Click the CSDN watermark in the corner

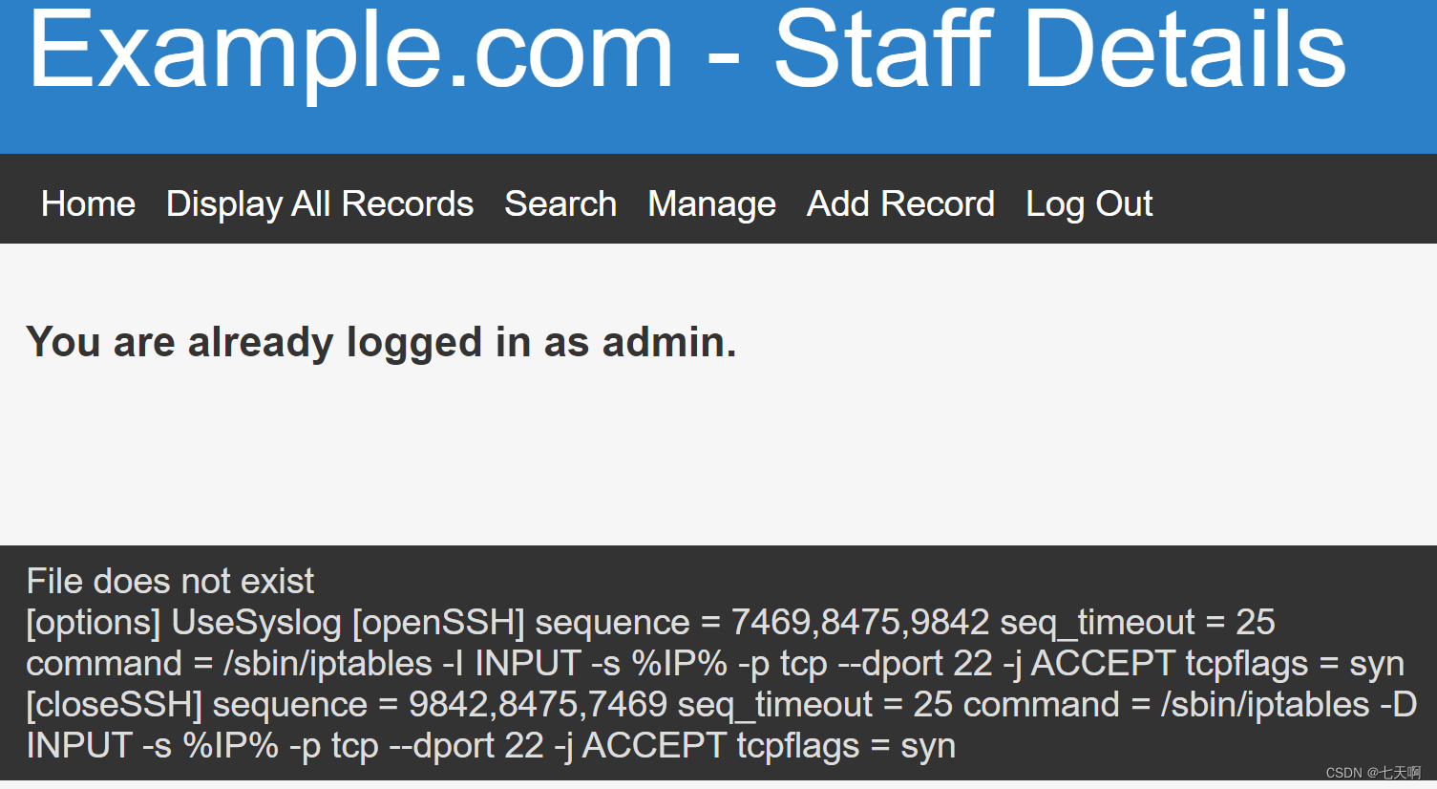1372,773
